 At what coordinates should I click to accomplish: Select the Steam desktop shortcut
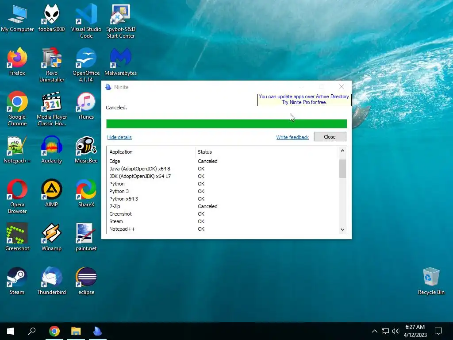click(17, 281)
